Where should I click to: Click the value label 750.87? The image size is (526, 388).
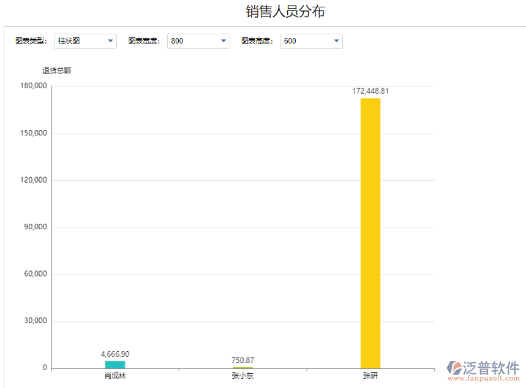point(242,360)
